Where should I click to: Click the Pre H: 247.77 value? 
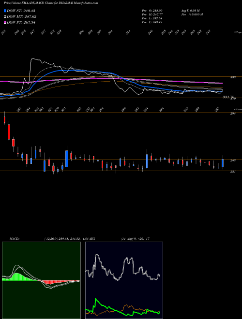click(152, 14)
